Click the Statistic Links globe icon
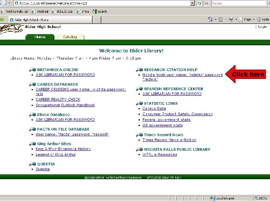Viewport: 270px width, 202px height. click(139, 103)
